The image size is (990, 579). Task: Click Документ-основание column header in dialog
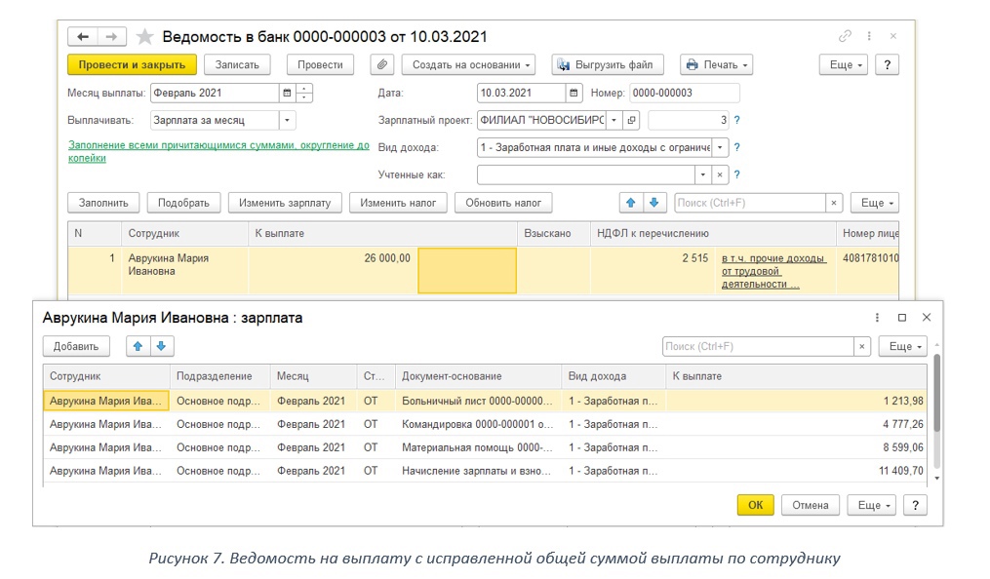click(478, 376)
